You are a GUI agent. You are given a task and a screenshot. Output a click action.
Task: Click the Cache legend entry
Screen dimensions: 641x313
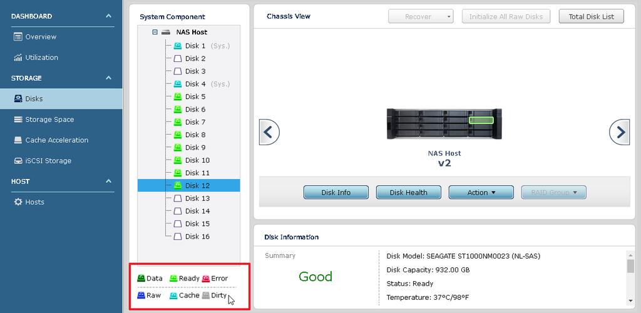(x=185, y=295)
